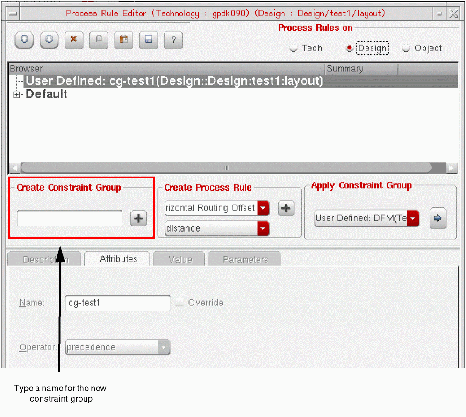The width and height of the screenshot is (466, 417).
Task: Click the paste clipboard toolbar button
Action: point(123,40)
